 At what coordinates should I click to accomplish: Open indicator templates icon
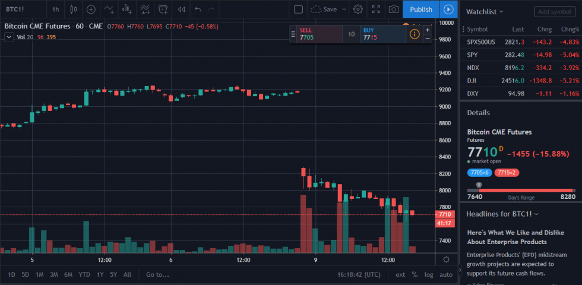coord(145,9)
